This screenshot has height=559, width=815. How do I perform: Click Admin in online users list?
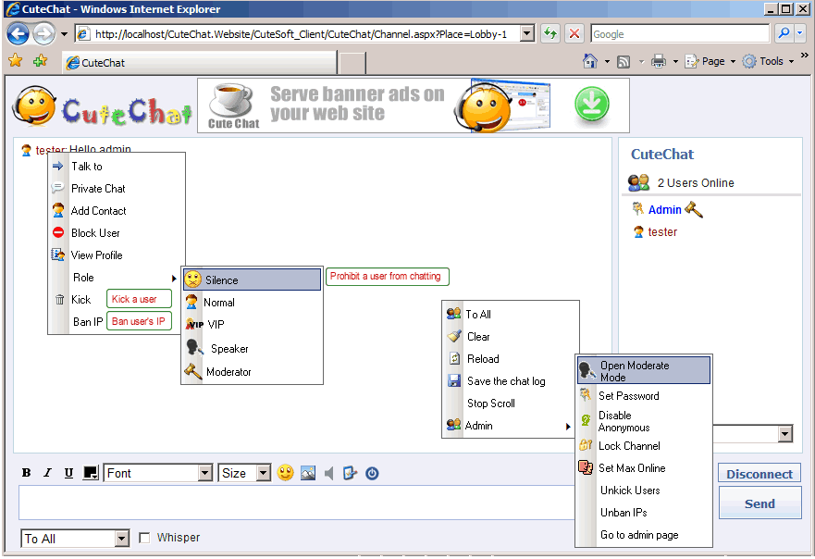click(x=664, y=209)
